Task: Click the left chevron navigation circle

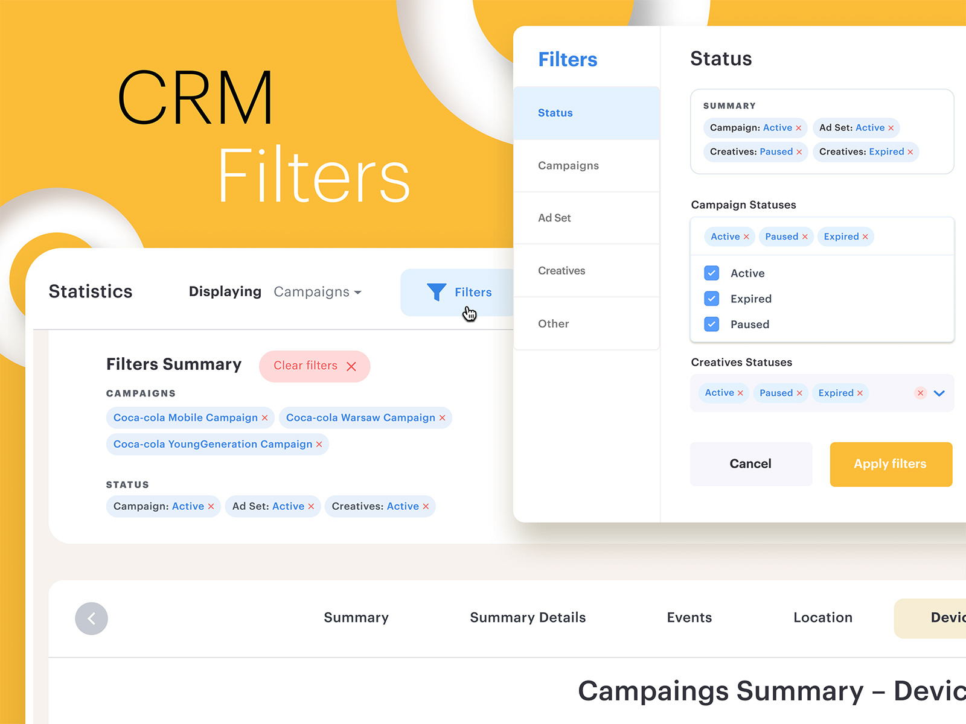Action: 91,618
